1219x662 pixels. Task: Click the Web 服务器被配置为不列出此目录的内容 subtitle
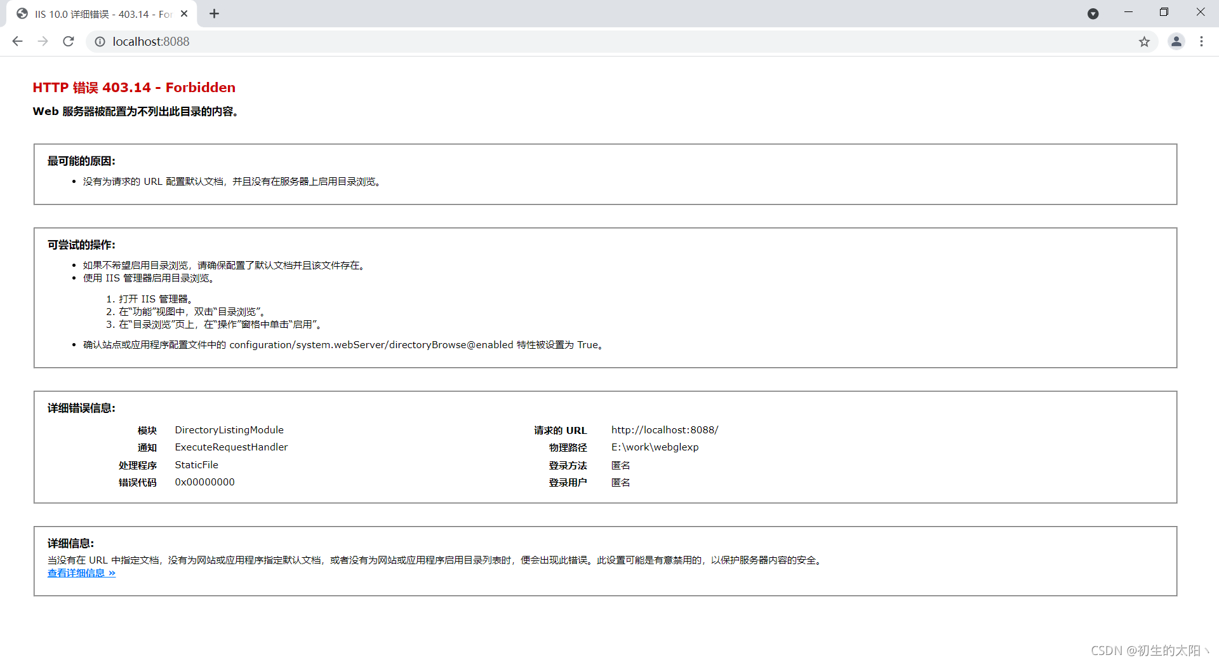136,112
